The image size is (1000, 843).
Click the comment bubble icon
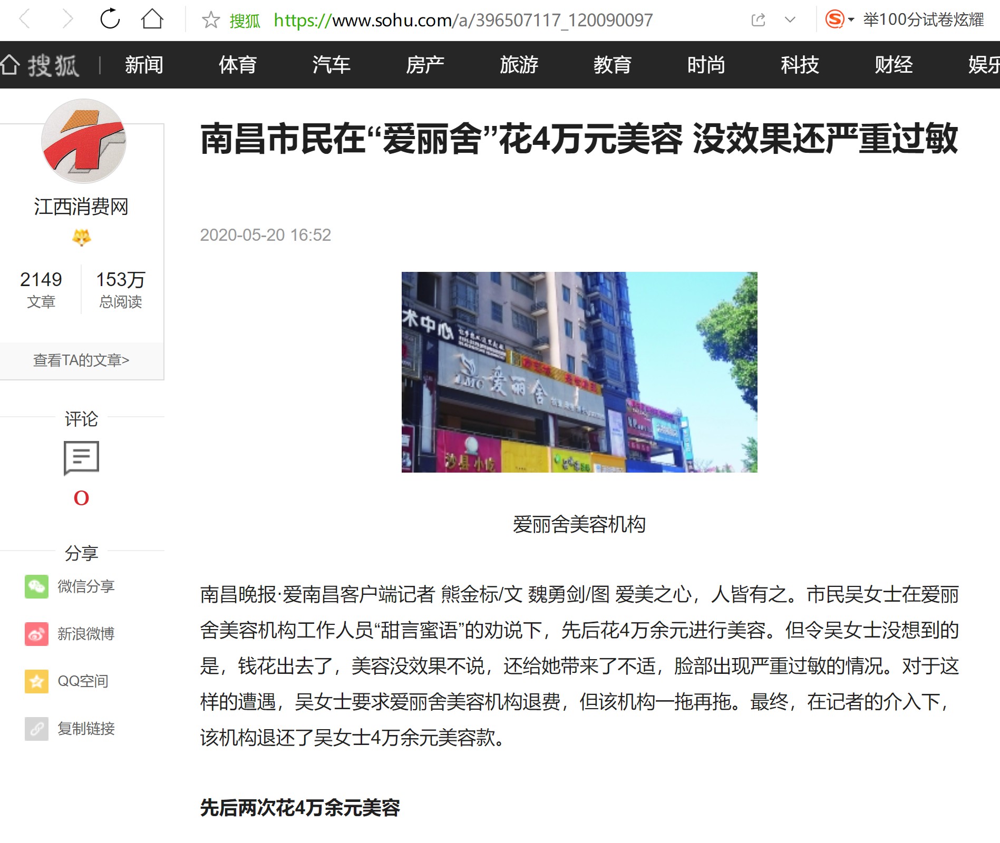(81, 458)
